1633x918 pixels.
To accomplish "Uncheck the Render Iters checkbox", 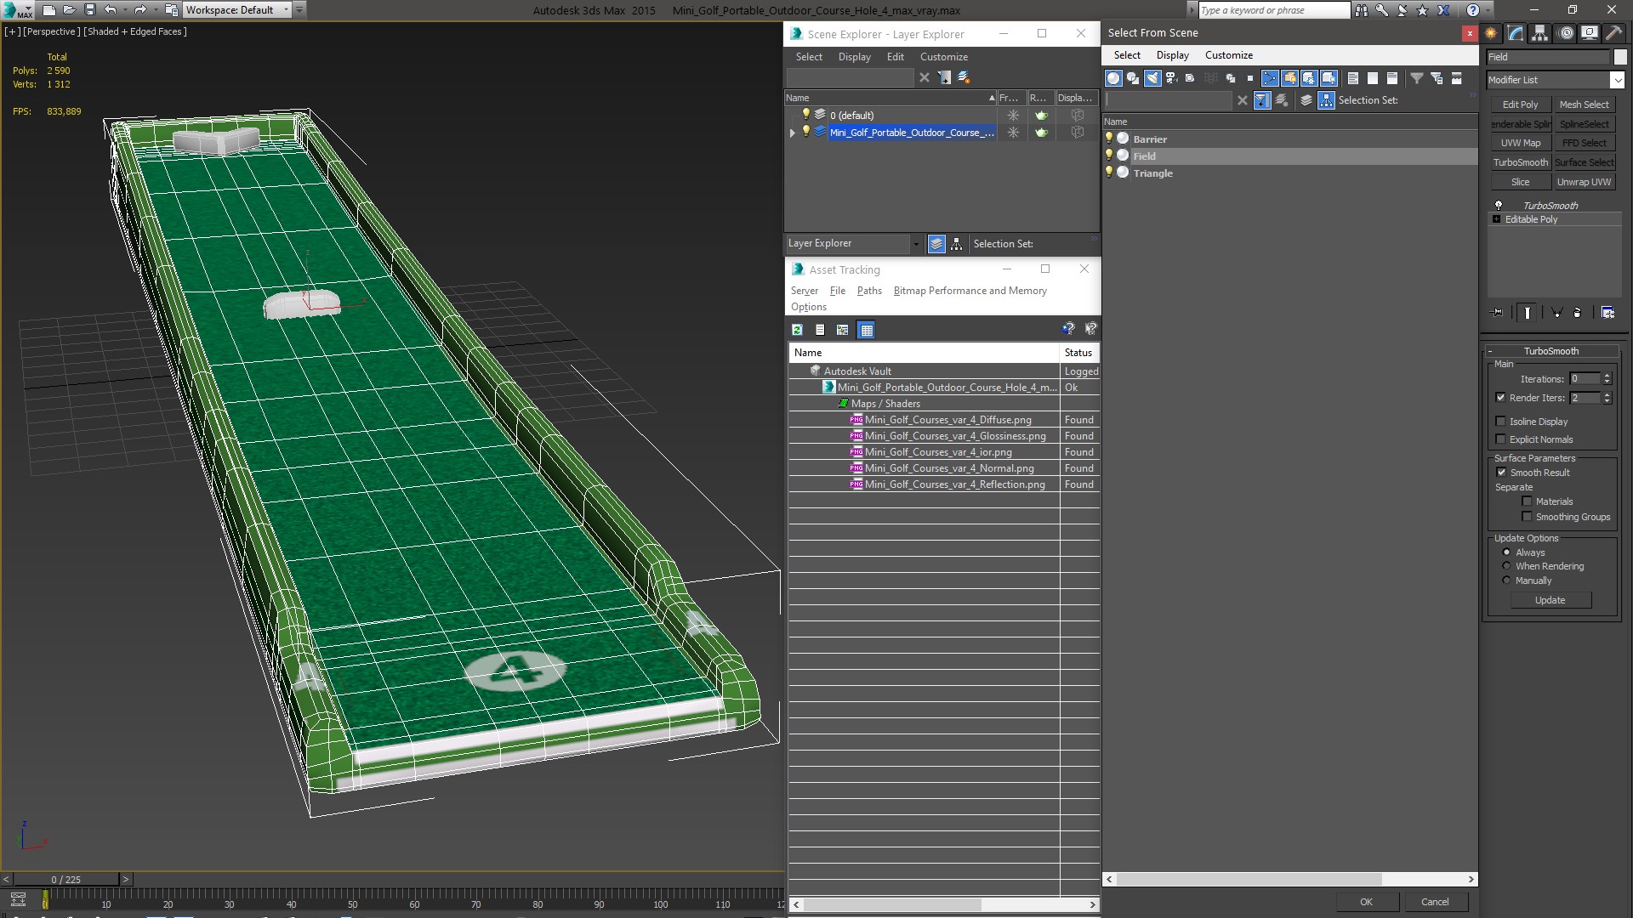I will pyautogui.click(x=1500, y=397).
